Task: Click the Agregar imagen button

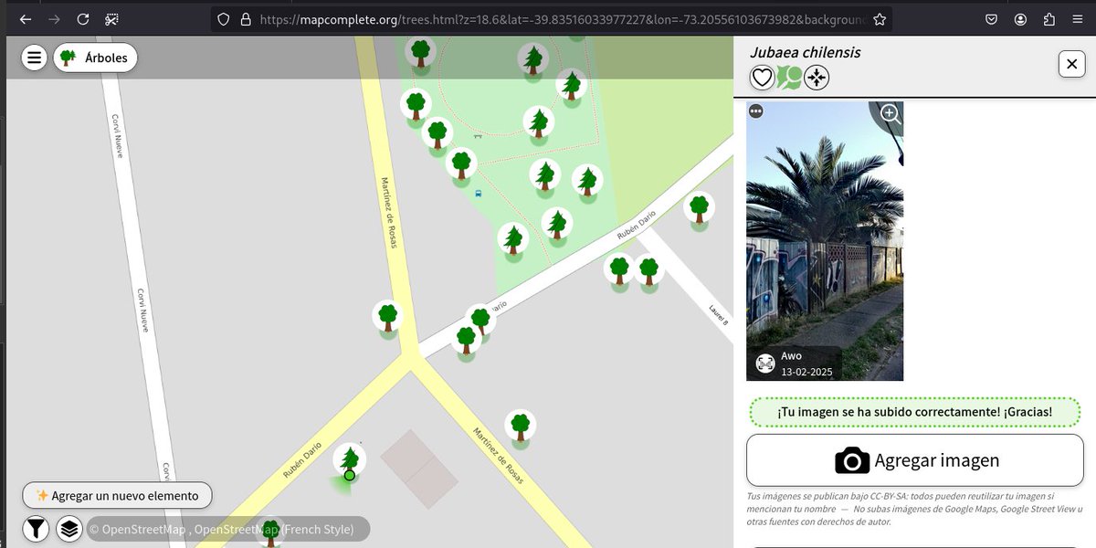Action: [x=914, y=460]
